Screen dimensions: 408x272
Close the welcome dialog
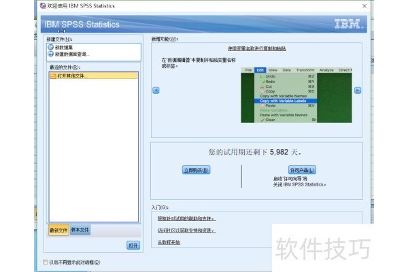[364, 5]
